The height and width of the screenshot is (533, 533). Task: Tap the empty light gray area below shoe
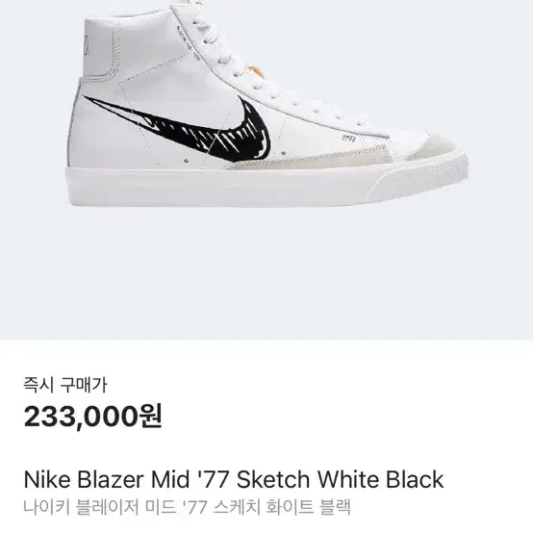coord(266,272)
